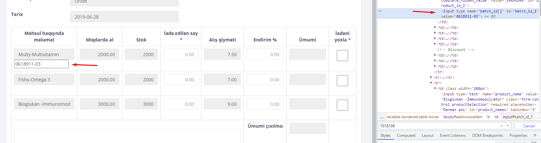Cancel the DevTools search

click(x=529, y=126)
